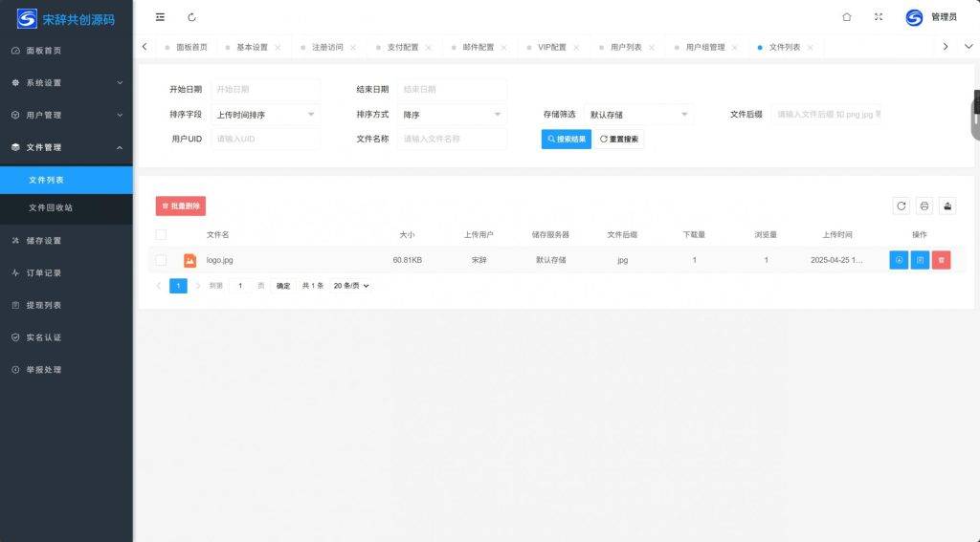Click the refresh icon in top bar
This screenshot has width=980, height=542.
click(x=191, y=17)
